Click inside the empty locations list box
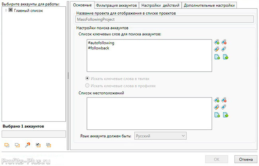Viewport: 259px width, 166px height. 149,113
